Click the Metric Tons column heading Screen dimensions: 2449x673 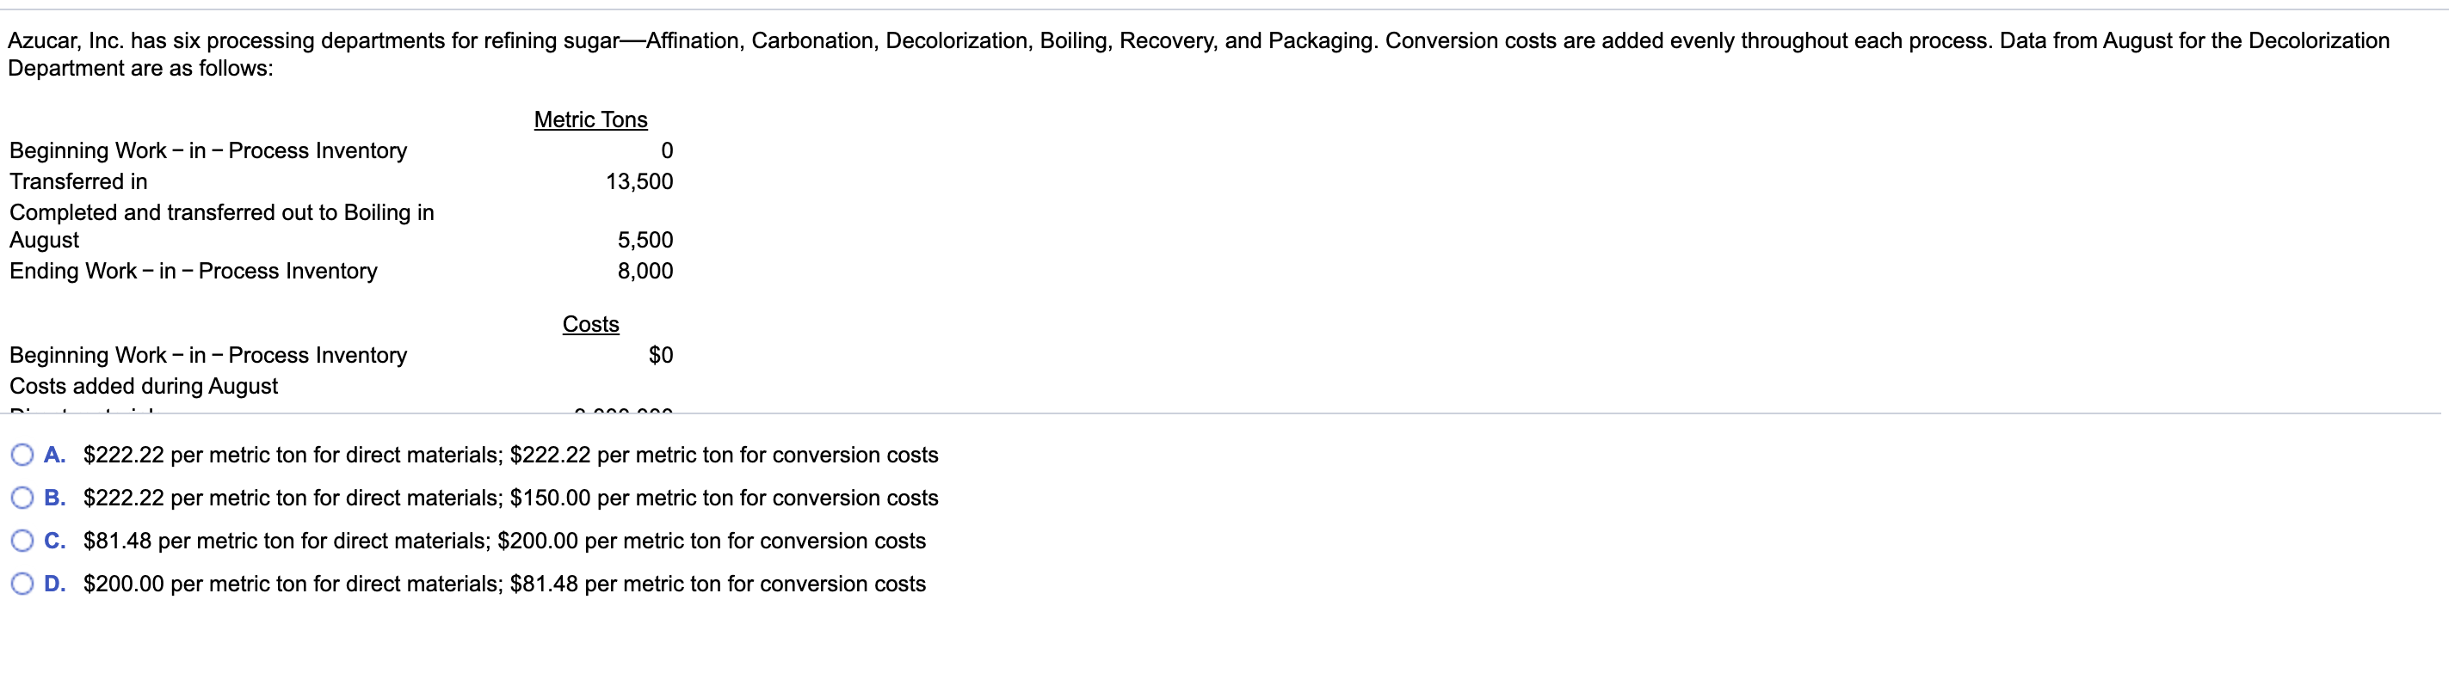coord(591,119)
